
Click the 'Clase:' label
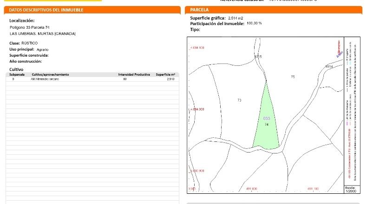[x=14, y=43]
